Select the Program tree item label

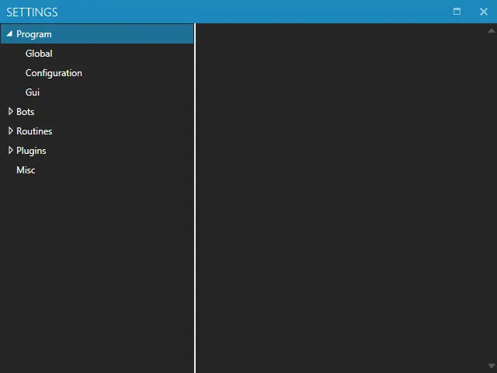(x=34, y=34)
